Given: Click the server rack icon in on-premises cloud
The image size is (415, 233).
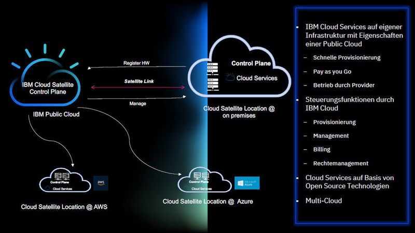Looking at the screenshot, I should (x=213, y=77).
